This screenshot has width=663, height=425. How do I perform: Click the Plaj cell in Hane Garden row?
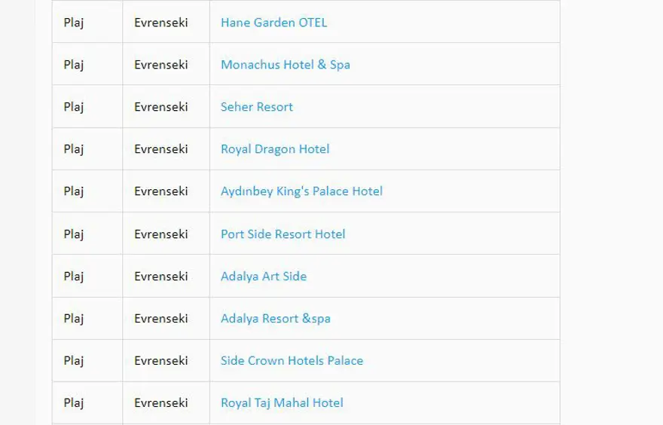tap(74, 23)
